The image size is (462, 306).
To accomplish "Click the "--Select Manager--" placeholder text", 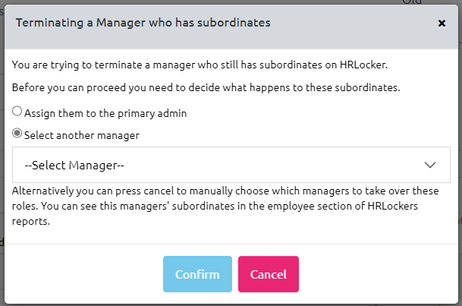I will (x=74, y=165).
